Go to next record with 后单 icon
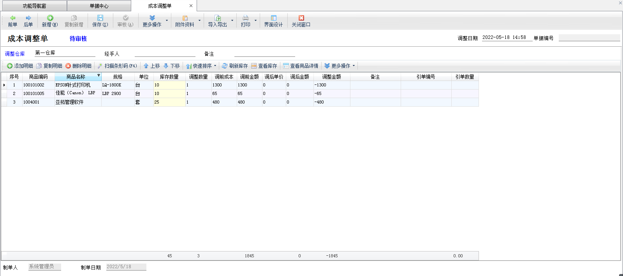This screenshot has width=623, height=276. [28, 18]
